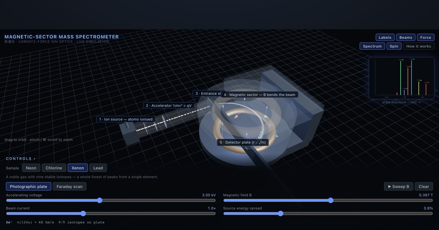
Task: Toggle the Labels overlay button
Action: click(385, 37)
